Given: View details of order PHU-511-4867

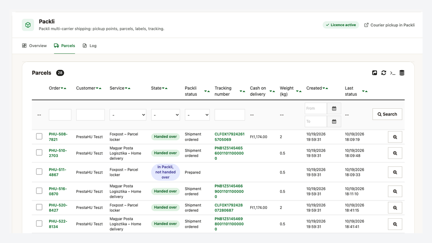Looking at the screenshot, I should click(395, 172).
